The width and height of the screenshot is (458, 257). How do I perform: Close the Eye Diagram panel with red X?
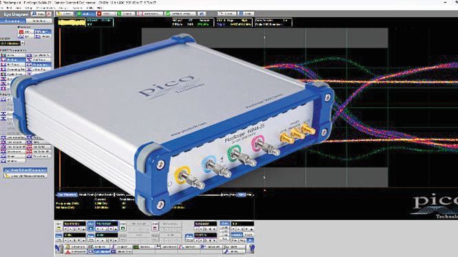point(49,14)
